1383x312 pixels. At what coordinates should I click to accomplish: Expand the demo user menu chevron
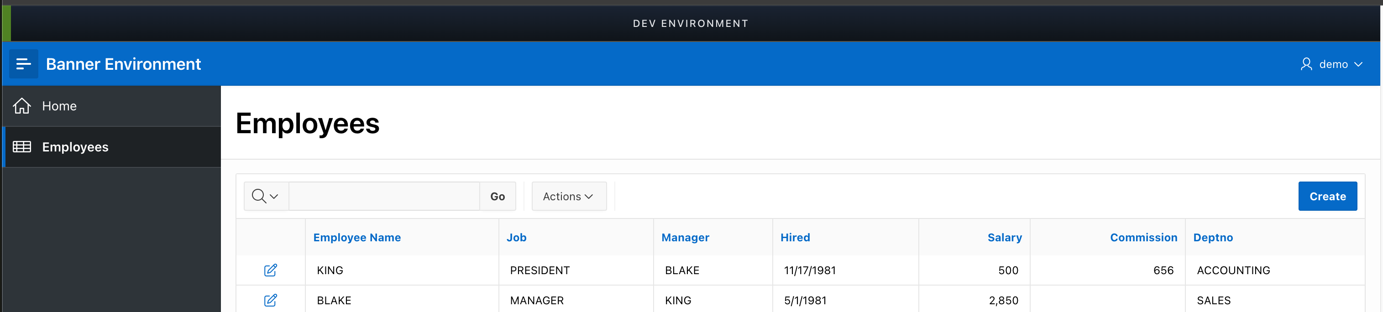point(1358,64)
